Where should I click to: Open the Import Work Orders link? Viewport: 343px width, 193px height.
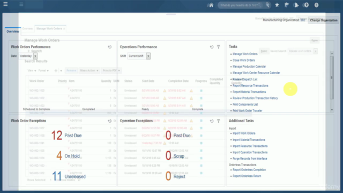[x=244, y=133]
